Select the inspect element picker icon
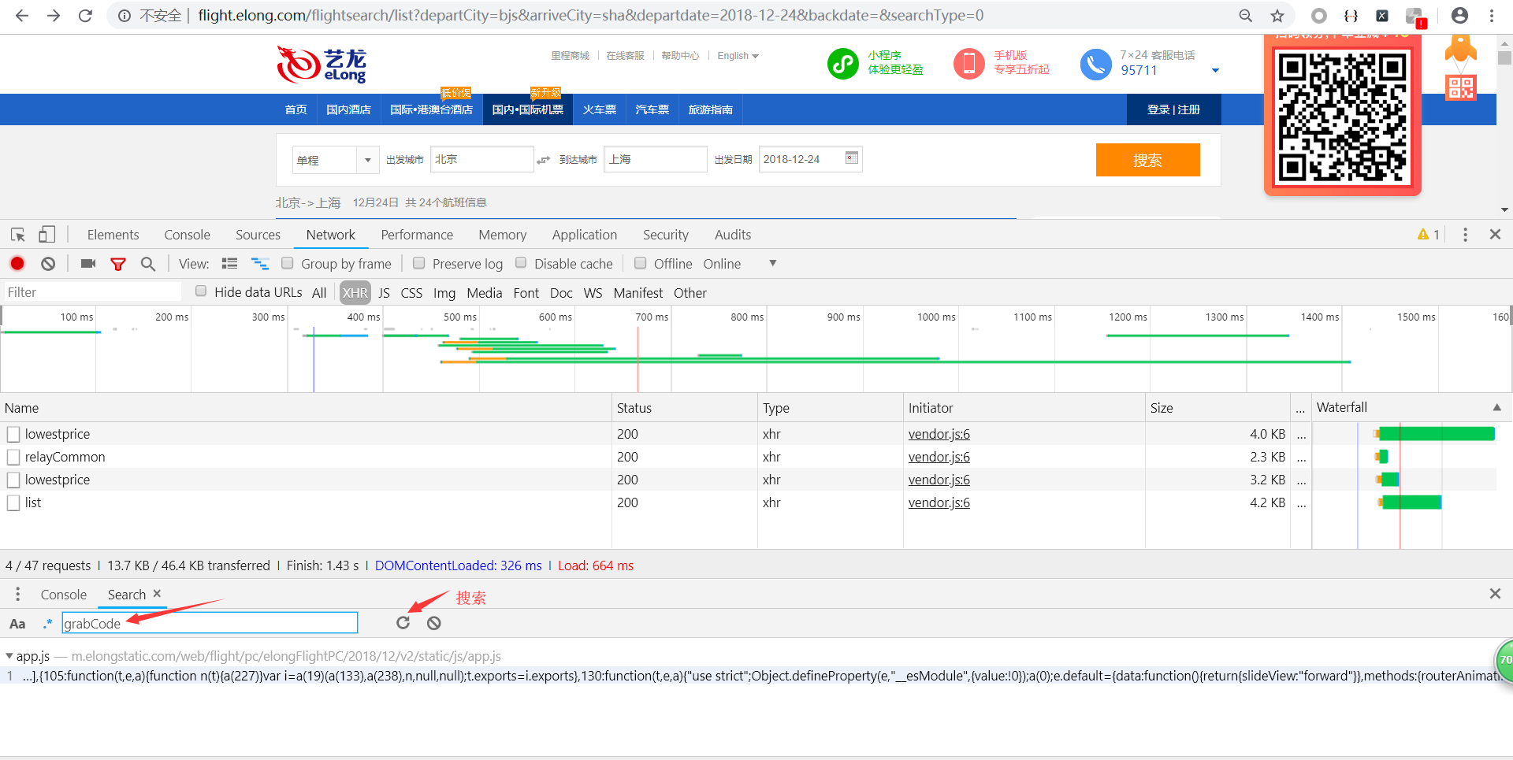The height and width of the screenshot is (760, 1513). [18, 235]
